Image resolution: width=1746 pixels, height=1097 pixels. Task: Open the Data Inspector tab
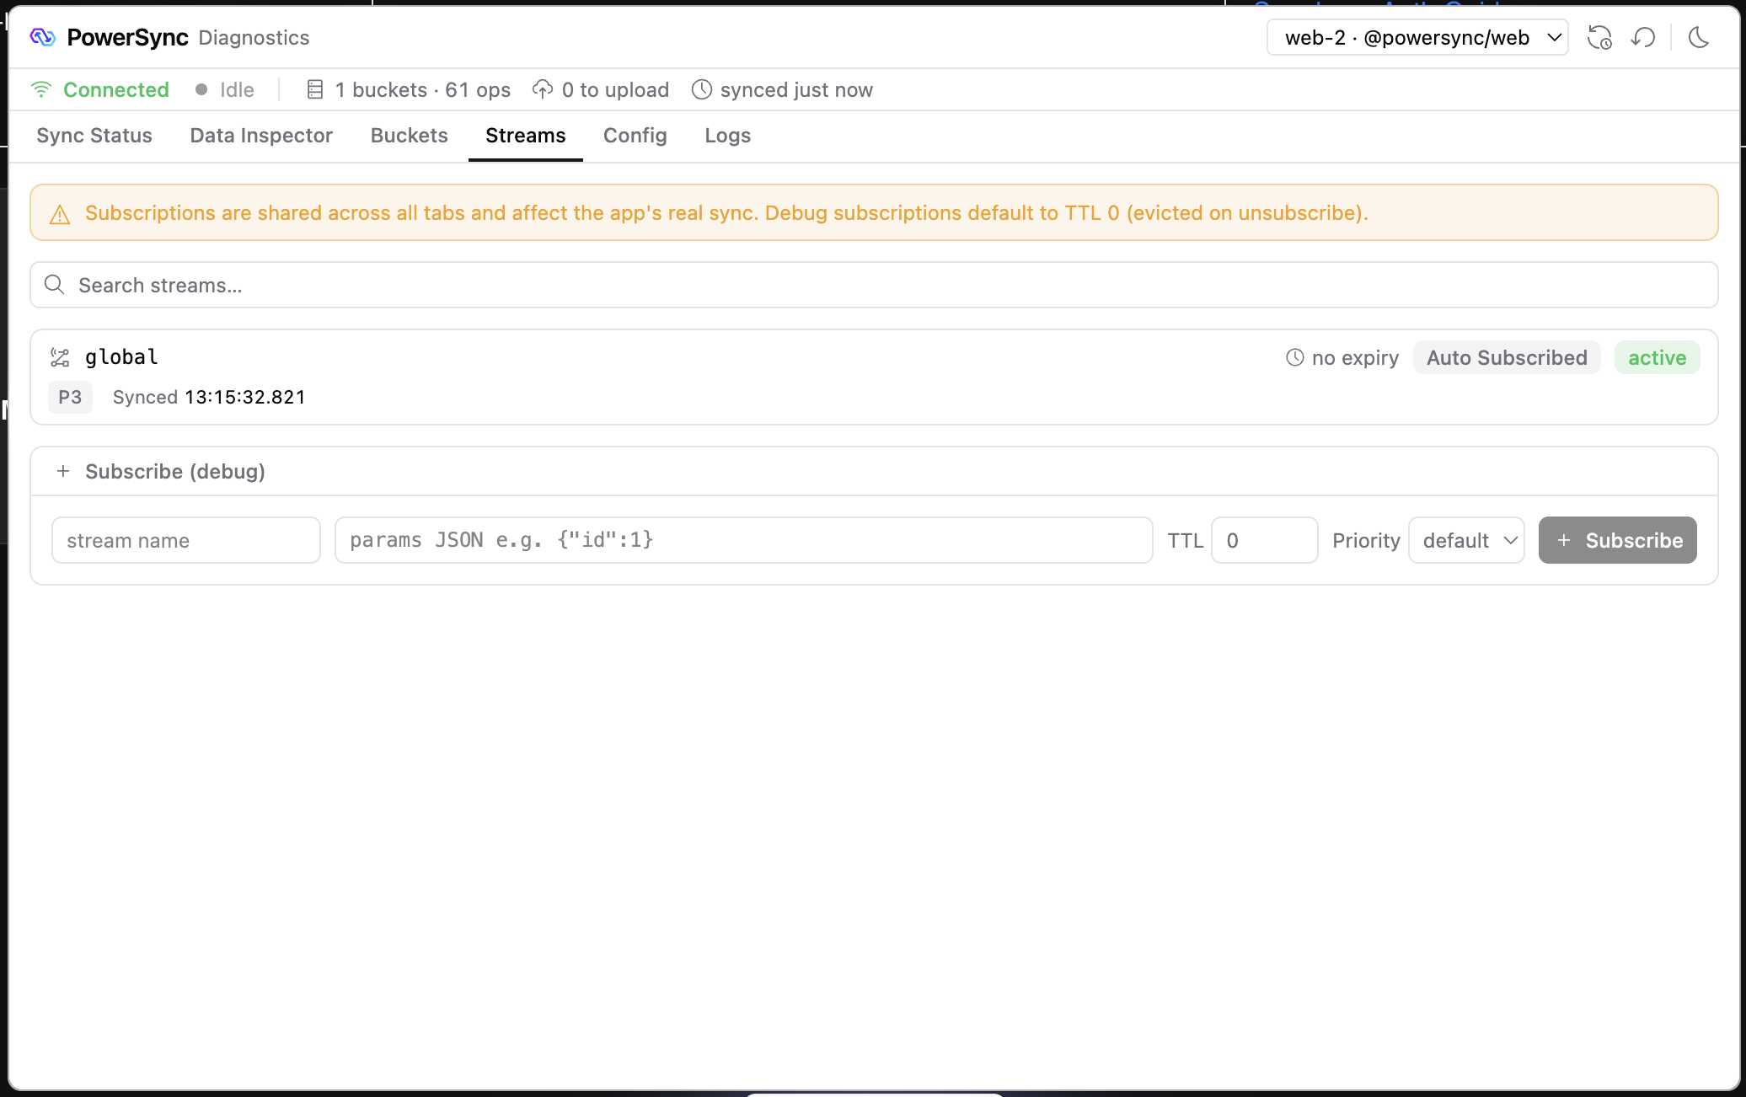click(261, 136)
